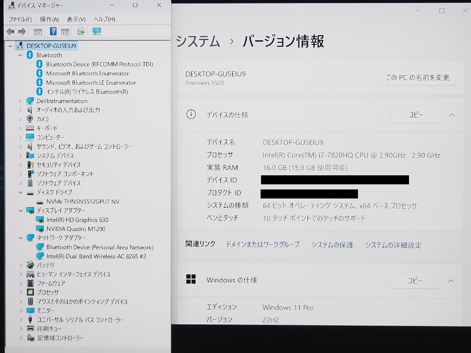471x353 pixels.
Task: Select the カメラ category icon
Action: pyautogui.click(x=30, y=119)
